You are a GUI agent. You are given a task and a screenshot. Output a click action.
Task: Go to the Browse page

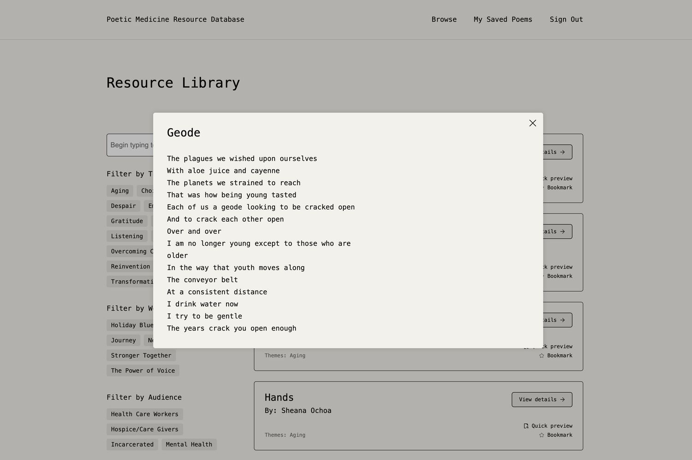[444, 19]
